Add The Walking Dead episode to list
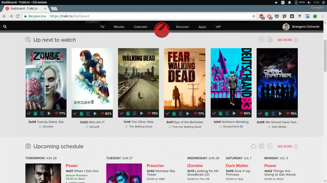327x183 pixels. pos(135,113)
